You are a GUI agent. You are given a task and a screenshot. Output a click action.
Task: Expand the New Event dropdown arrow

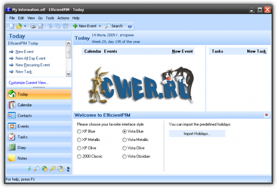click(x=100, y=26)
